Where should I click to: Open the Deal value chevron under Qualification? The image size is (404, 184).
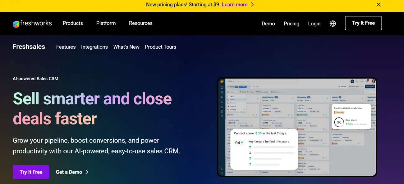tap(275, 100)
